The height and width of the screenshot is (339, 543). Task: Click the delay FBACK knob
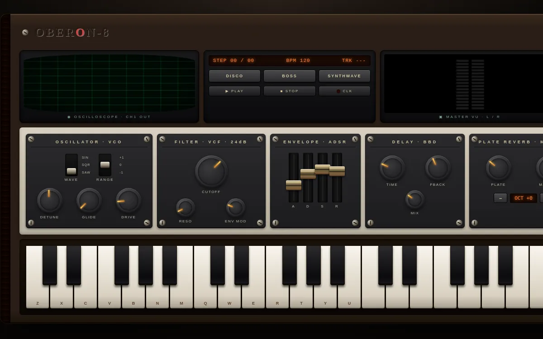[x=438, y=168]
